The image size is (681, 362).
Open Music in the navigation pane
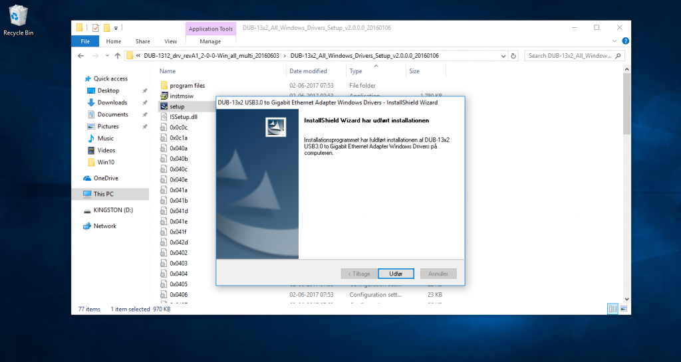pyautogui.click(x=106, y=138)
